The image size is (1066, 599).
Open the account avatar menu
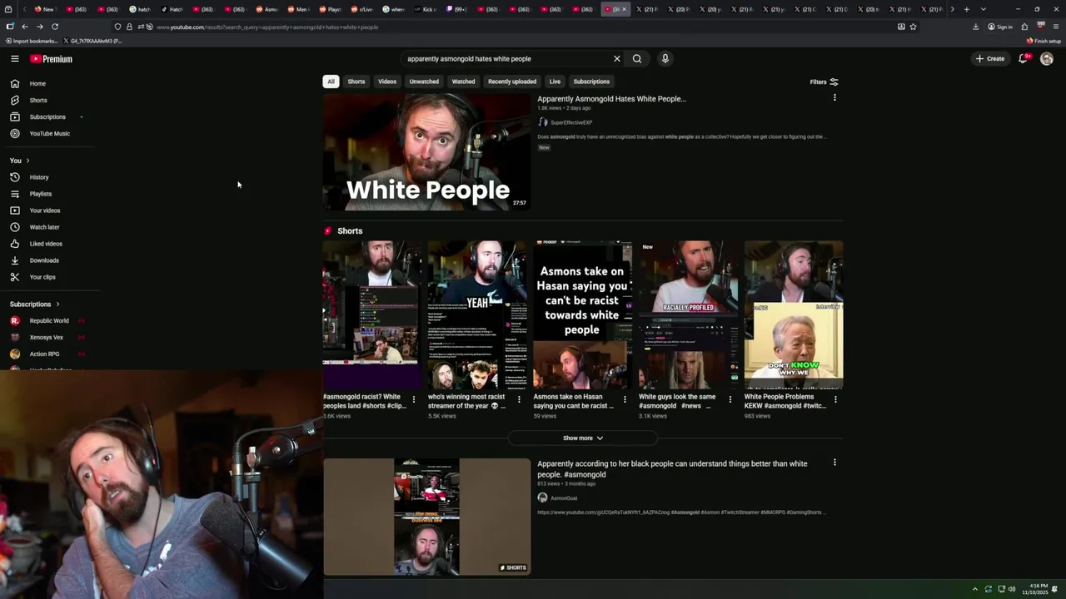click(1047, 59)
